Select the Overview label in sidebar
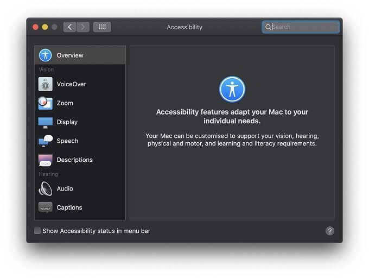This screenshot has width=369, height=278. [x=70, y=55]
